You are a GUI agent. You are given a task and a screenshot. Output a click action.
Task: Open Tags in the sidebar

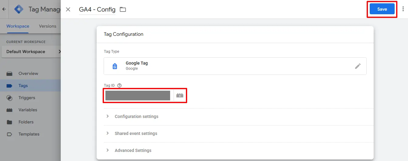pyautogui.click(x=23, y=86)
